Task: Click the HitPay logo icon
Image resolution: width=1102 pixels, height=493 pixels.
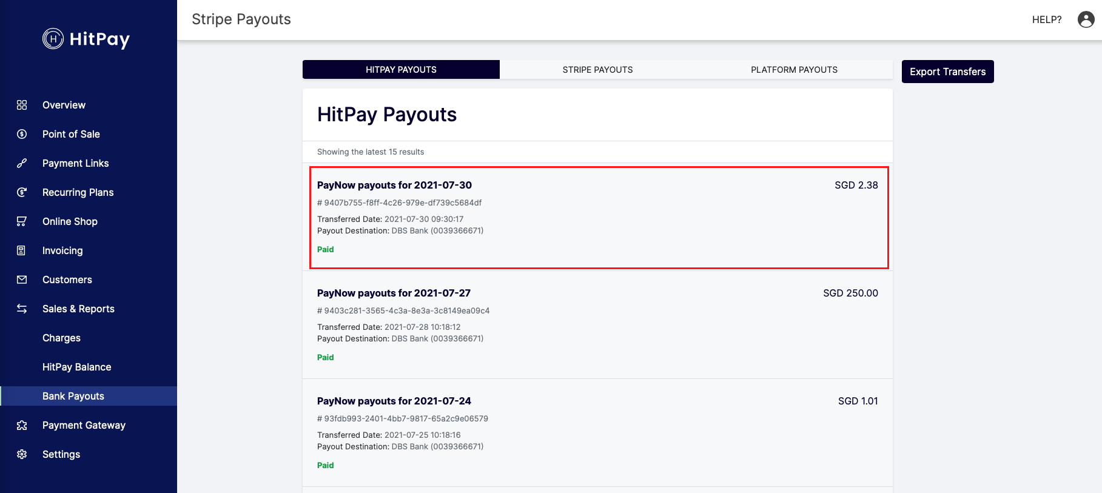Action: 53,39
